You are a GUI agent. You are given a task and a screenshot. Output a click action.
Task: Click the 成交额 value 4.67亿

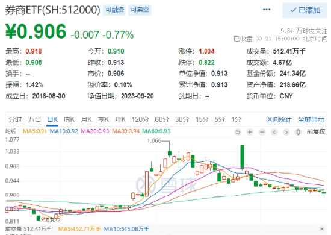282,63
